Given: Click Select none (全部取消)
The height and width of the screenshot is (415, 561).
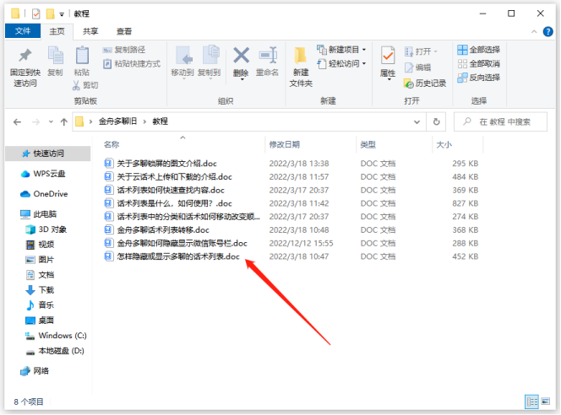Looking at the screenshot, I should (x=479, y=64).
